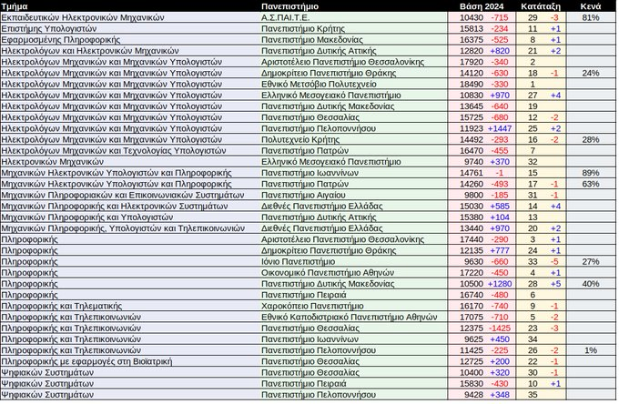Click base score 17220
This screenshot has width=619, height=404.
click(472, 273)
